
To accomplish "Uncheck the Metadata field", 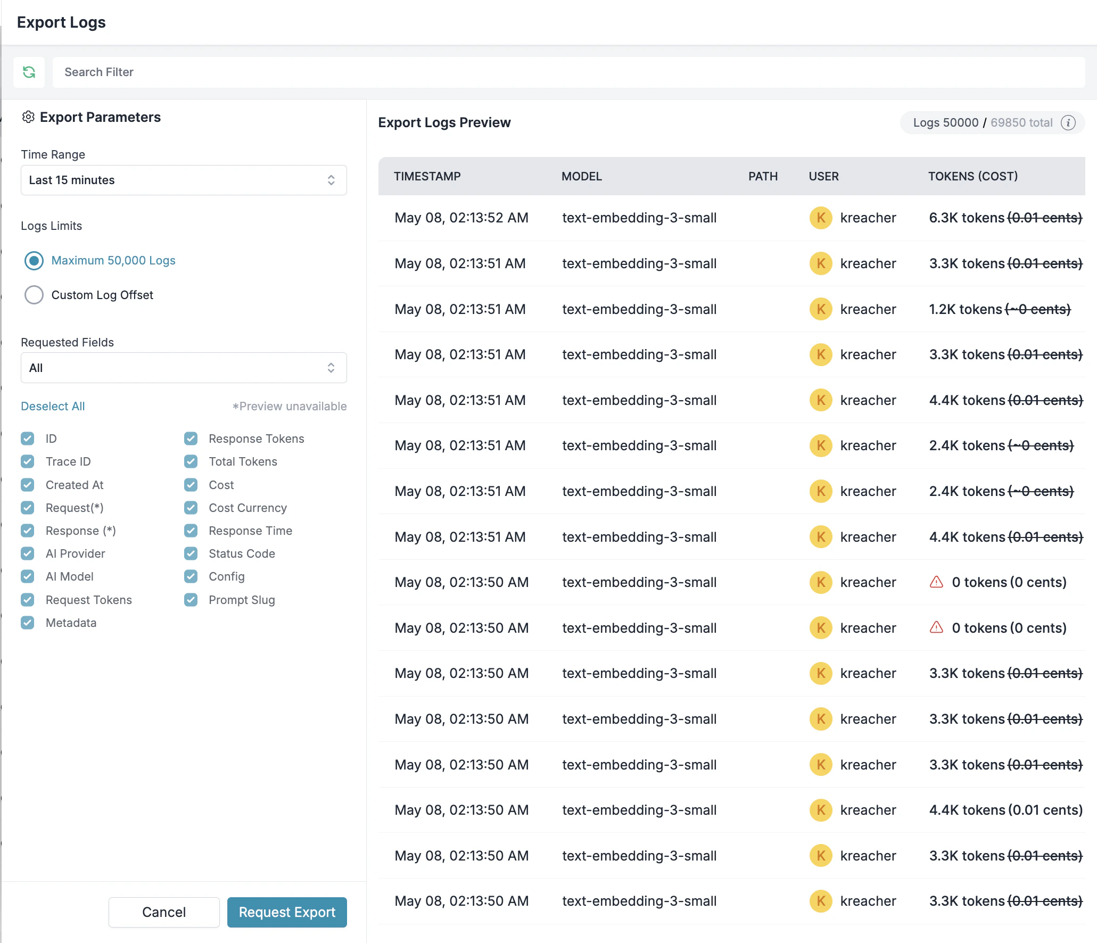I will coord(28,623).
